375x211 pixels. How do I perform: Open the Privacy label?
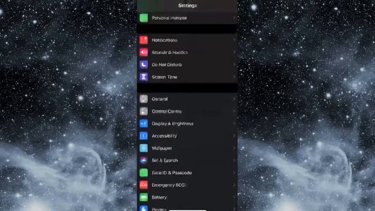[159, 209]
